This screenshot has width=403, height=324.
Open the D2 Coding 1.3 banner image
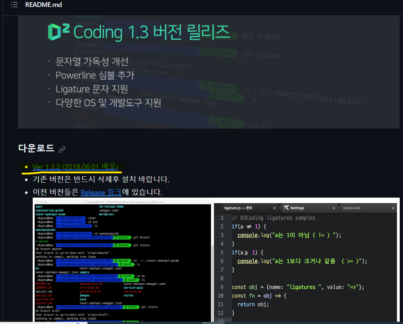point(209,72)
